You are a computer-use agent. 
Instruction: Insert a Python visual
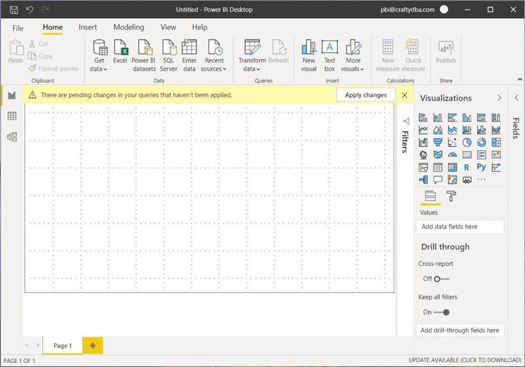coord(481,167)
